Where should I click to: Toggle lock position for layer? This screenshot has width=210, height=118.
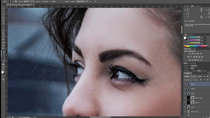click(x=194, y=80)
